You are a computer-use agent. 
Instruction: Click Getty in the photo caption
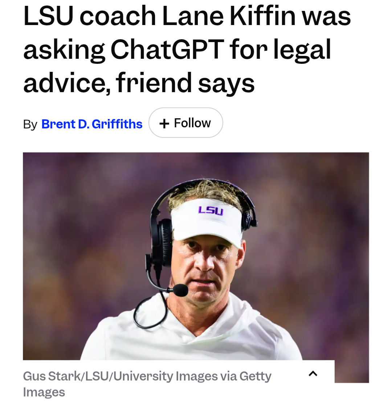[x=256, y=377]
